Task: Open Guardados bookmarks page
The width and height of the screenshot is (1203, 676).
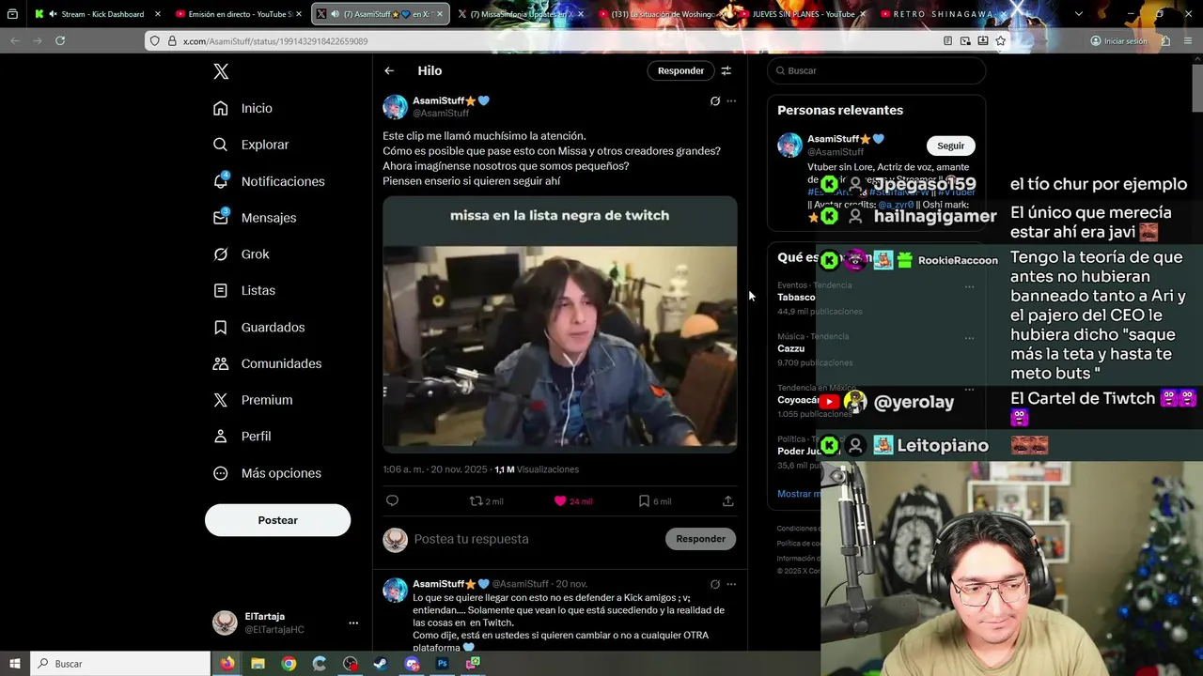Action: [258, 328]
